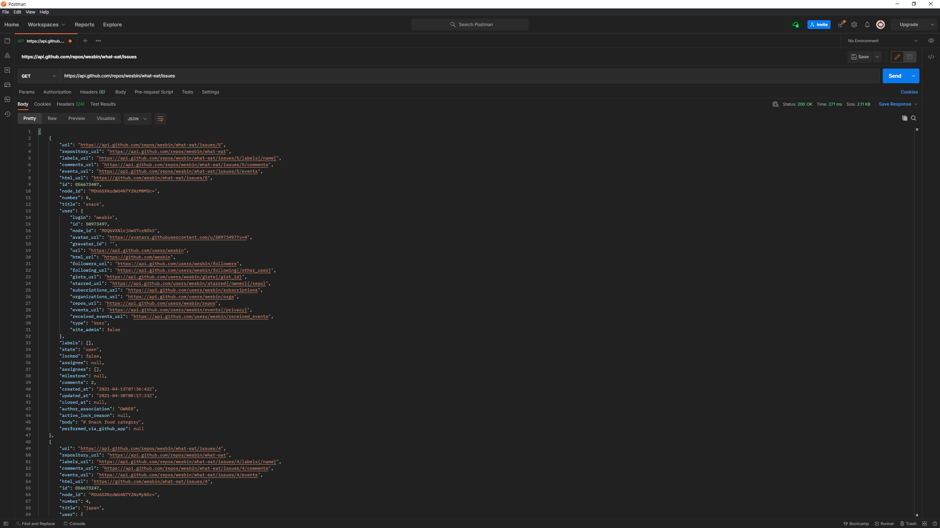
Task: Open tab options three-dots menu
Action: tap(98, 41)
